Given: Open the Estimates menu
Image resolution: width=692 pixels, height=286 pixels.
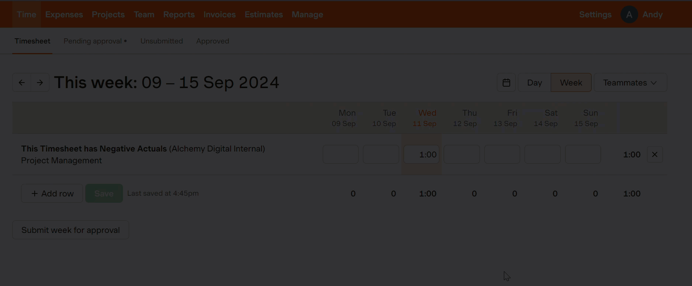Looking at the screenshot, I should point(264,14).
